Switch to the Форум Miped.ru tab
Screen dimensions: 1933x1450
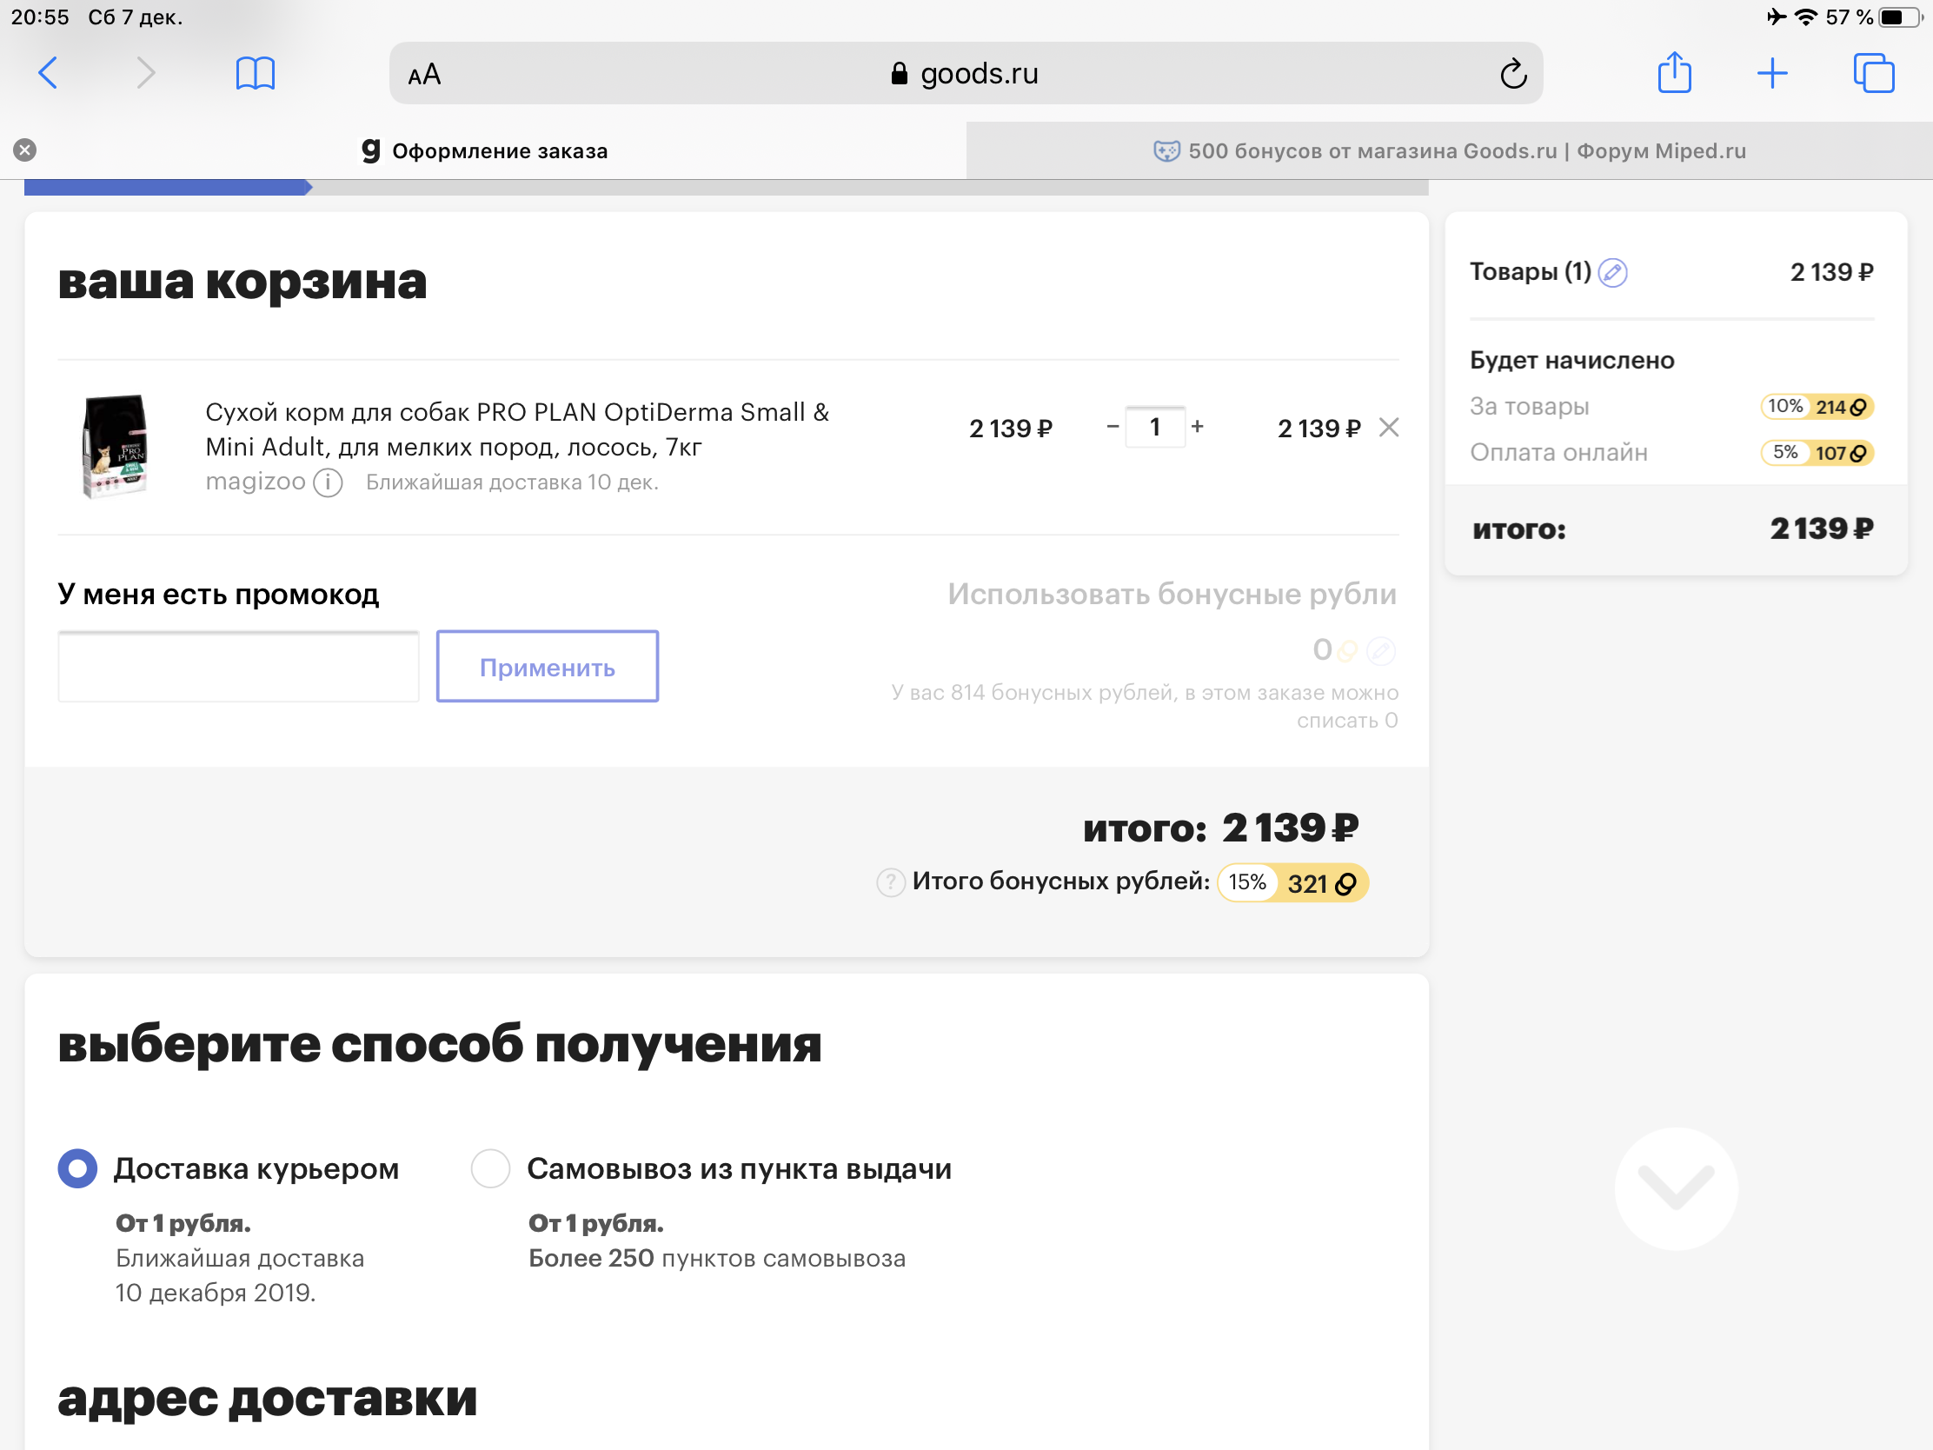coord(1449,151)
